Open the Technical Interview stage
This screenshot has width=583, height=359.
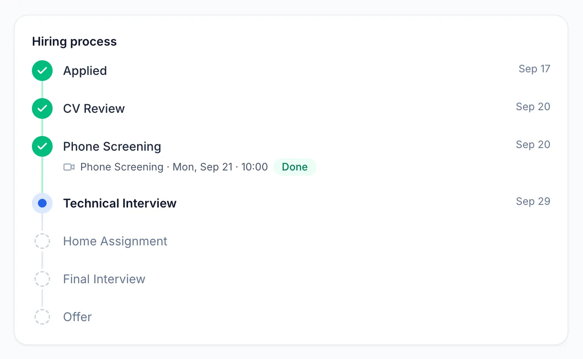pos(120,203)
